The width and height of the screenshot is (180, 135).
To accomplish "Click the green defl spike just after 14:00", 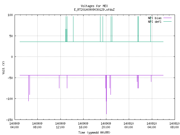I will click(x=73, y=29).
